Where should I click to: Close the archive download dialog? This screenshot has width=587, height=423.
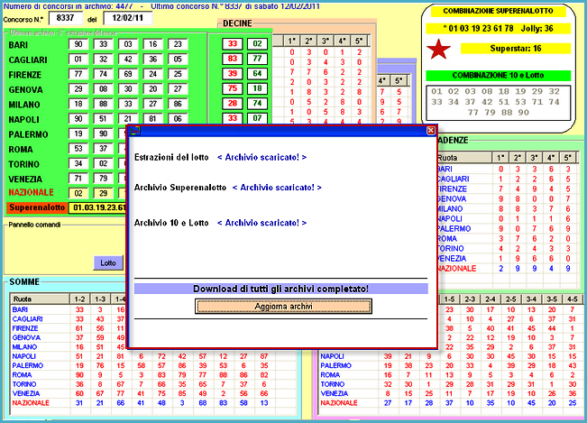(x=431, y=130)
